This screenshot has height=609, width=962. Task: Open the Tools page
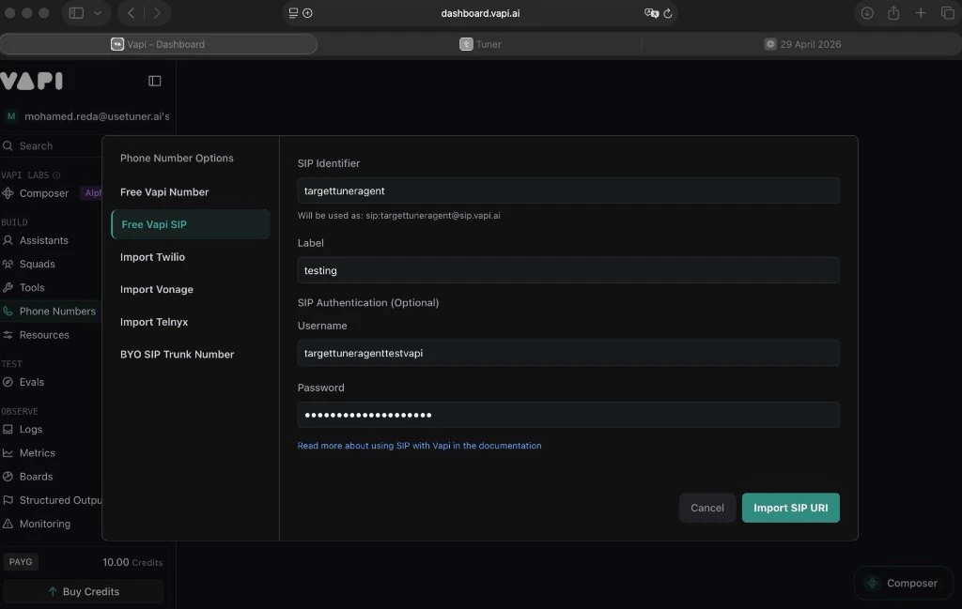[32, 287]
